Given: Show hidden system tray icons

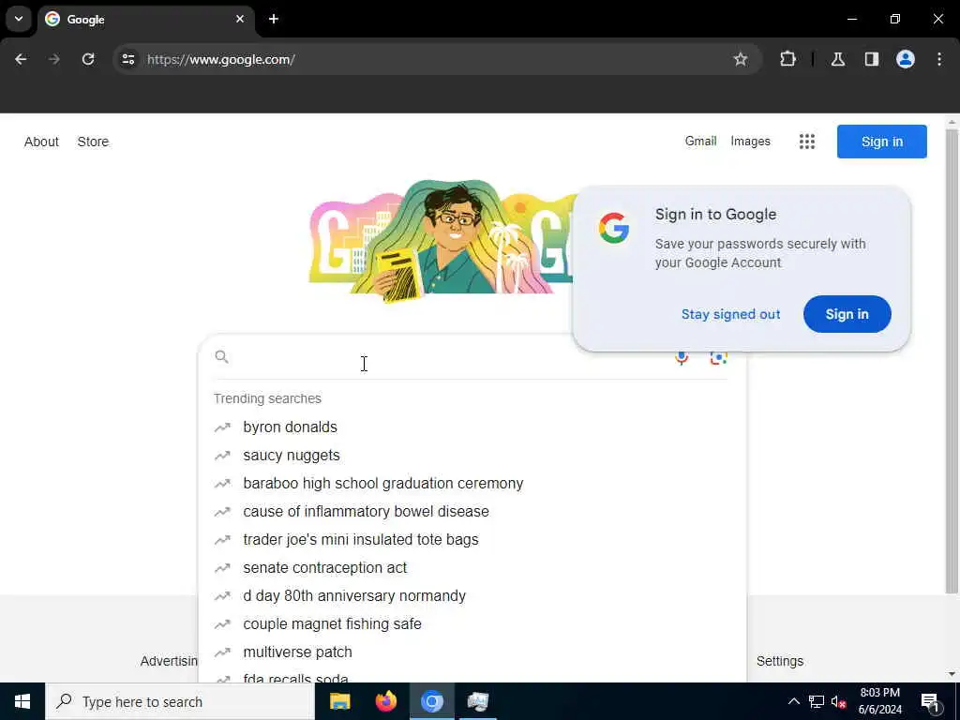Looking at the screenshot, I should (793, 701).
